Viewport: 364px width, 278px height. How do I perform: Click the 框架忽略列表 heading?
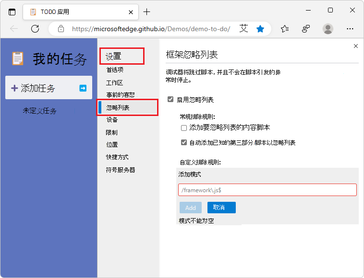tap(192, 55)
